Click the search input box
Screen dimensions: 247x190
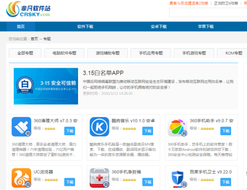pos(208,12)
